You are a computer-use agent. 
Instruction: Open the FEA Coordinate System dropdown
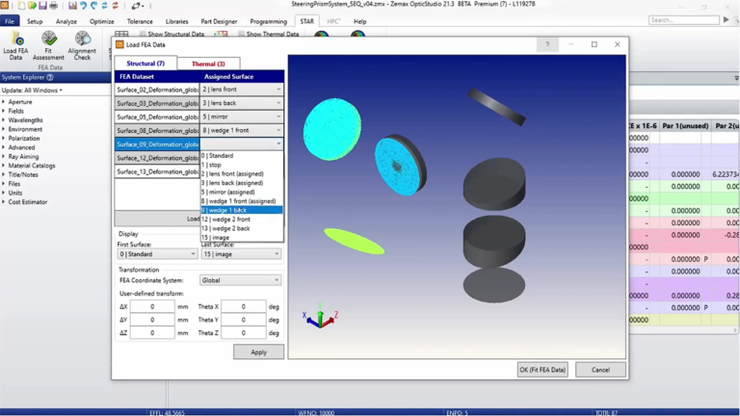tap(241, 280)
